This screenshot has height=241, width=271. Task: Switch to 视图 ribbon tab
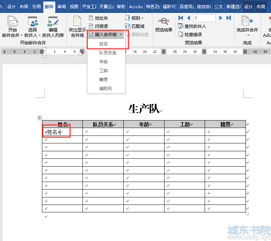pyautogui.click(x=74, y=6)
